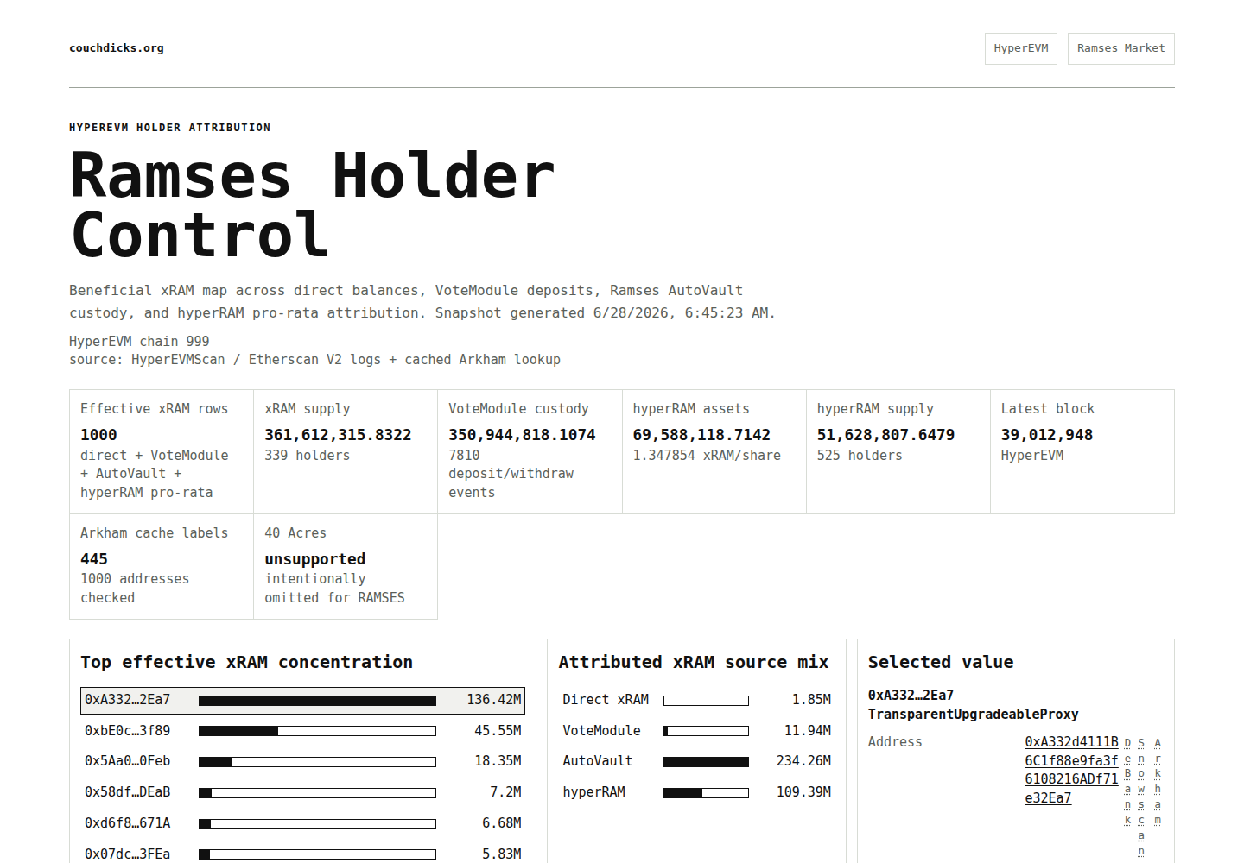Click the HyperEVM chain 999 text

139,342
